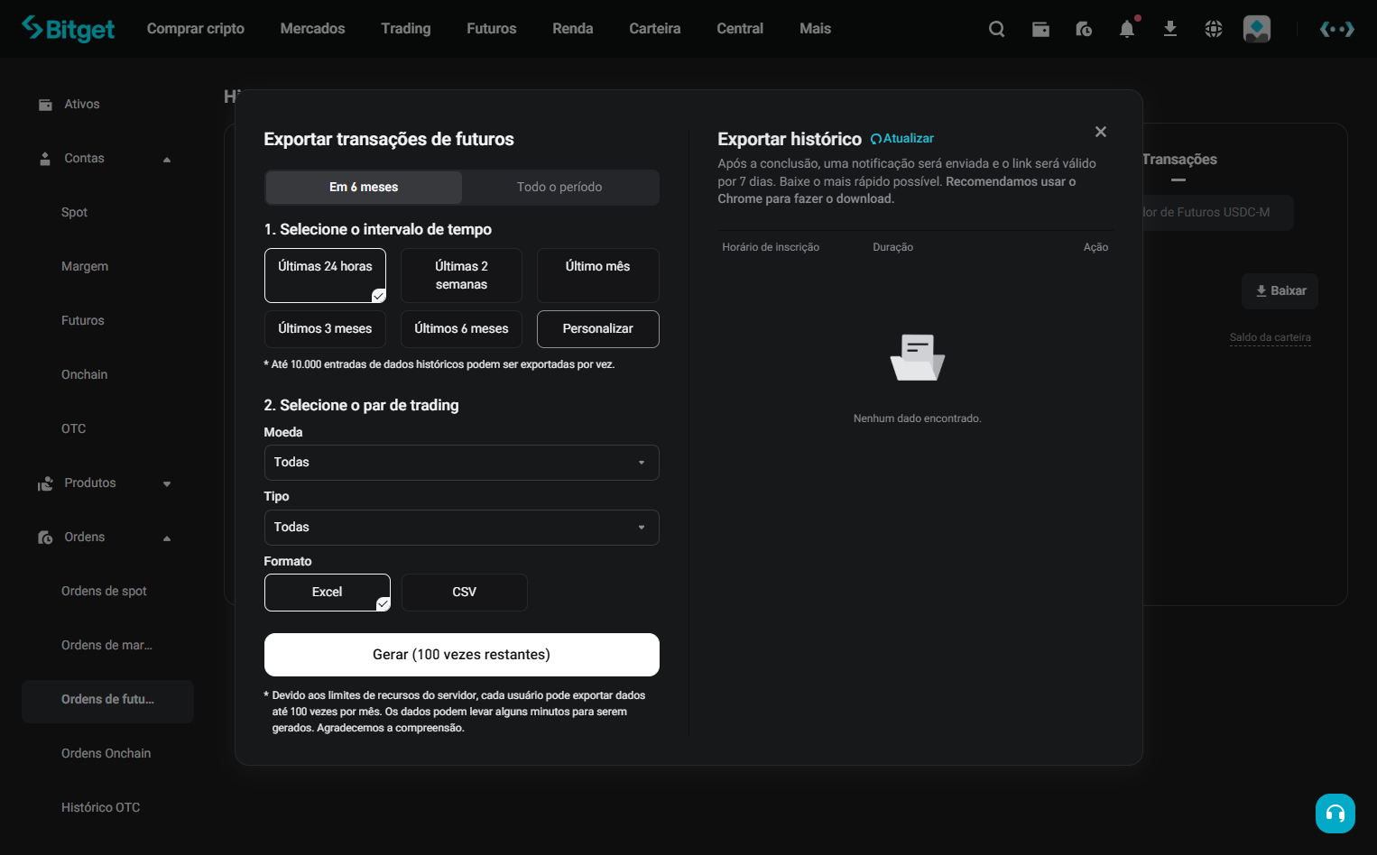Viewport: 1377px width, 855px height.
Task: Go to Spot account in sidebar
Action: tap(74, 213)
